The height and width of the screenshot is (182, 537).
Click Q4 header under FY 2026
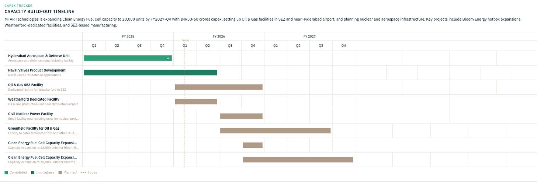253,46
